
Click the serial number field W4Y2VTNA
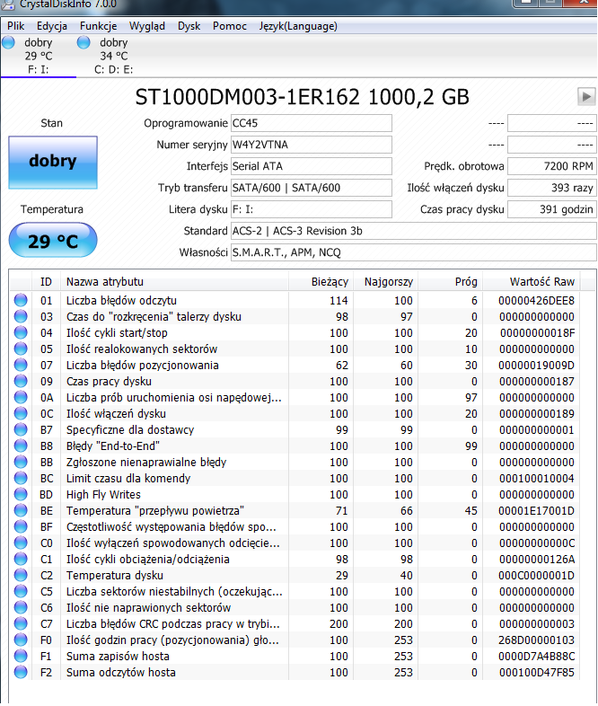(x=312, y=145)
